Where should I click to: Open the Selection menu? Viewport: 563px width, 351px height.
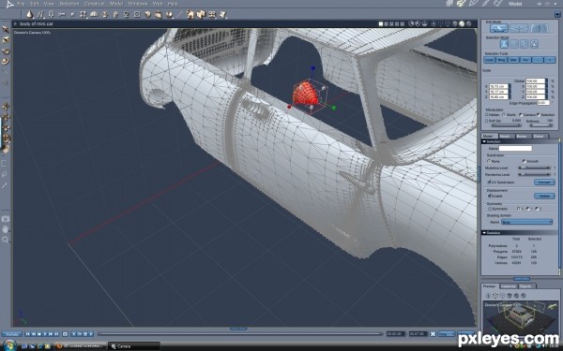tap(69, 4)
